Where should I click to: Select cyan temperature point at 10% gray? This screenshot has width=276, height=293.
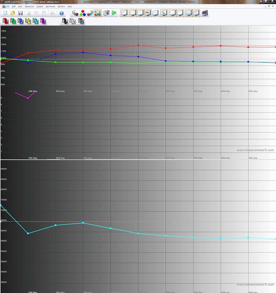(x=28, y=233)
